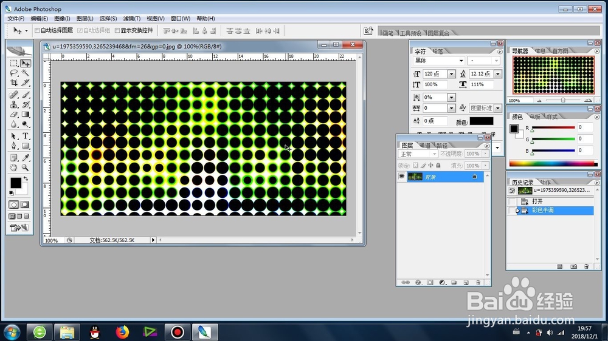Image resolution: width=608 pixels, height=341 pixels.
Task: Switch to the 样式 tab
Action: pos(552,116)
